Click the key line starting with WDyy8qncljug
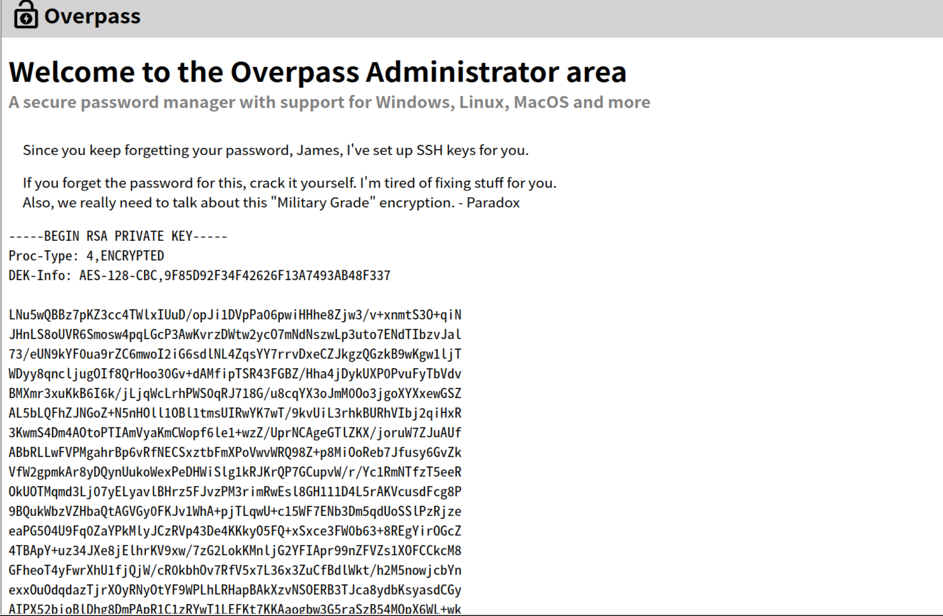Viewport: 943px width, 616px height. click(x=235, y=374)
